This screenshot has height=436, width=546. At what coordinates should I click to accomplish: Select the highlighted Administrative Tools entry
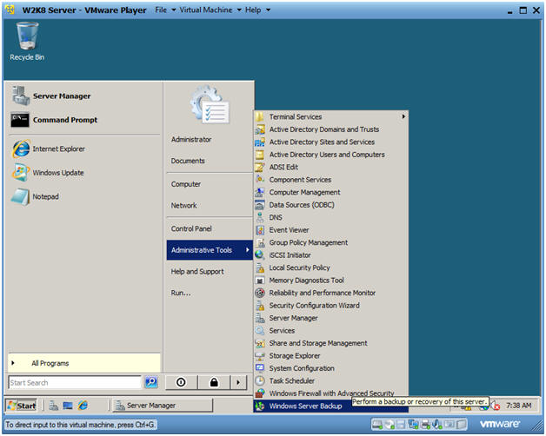point(210,250)
